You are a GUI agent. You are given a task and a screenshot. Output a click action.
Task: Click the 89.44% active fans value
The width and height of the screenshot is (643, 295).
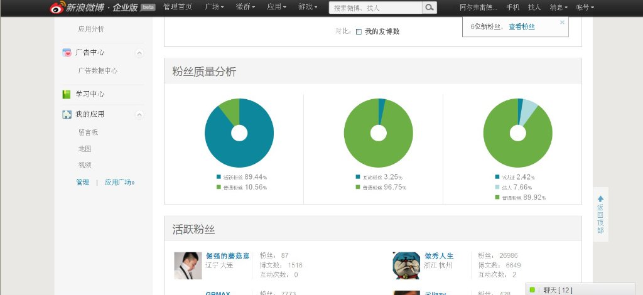click(x=256, y=177)
